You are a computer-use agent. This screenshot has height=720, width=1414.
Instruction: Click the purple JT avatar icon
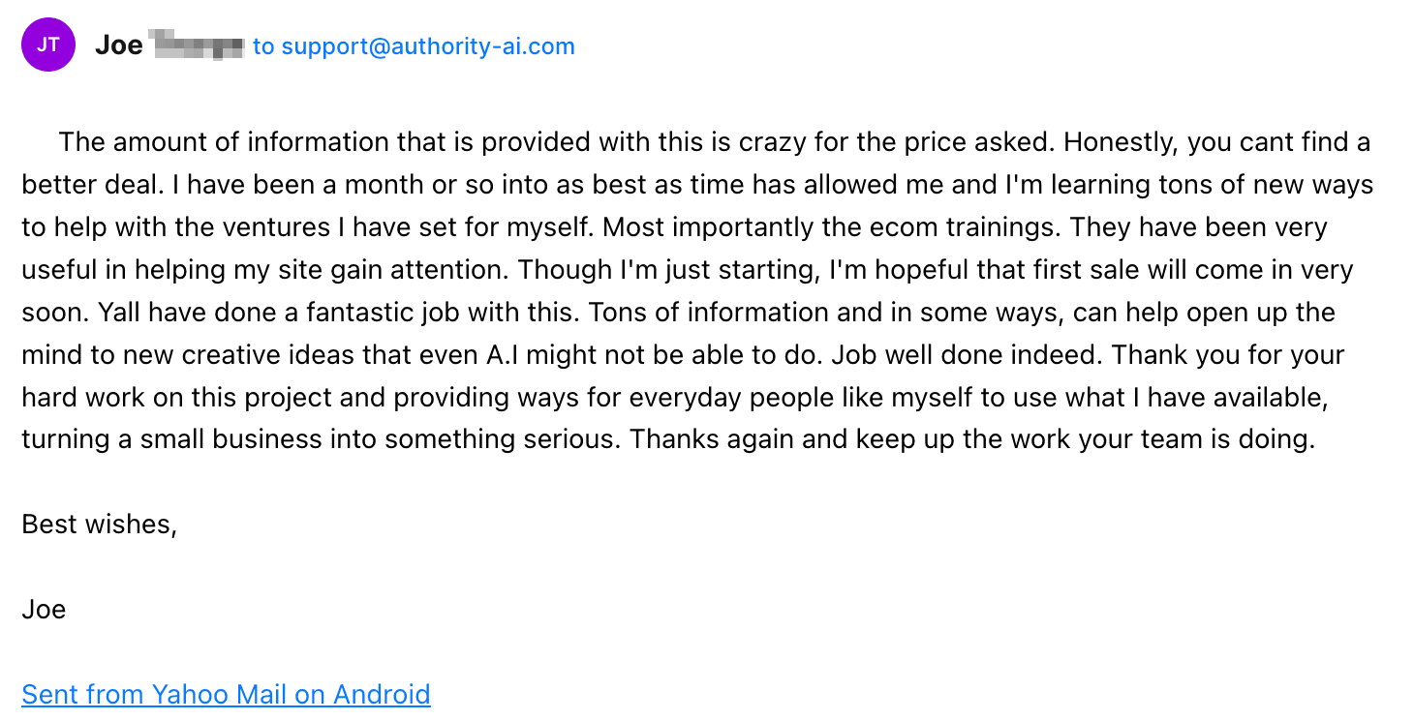(x=48, y=45)
